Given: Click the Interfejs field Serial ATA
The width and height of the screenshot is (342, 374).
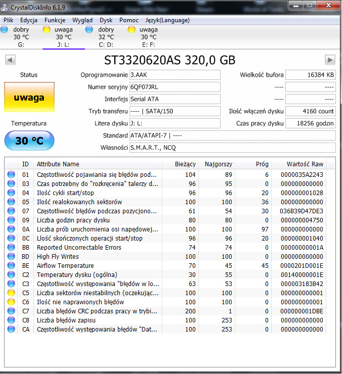Looking at the screenshot, I should (175, 99).
